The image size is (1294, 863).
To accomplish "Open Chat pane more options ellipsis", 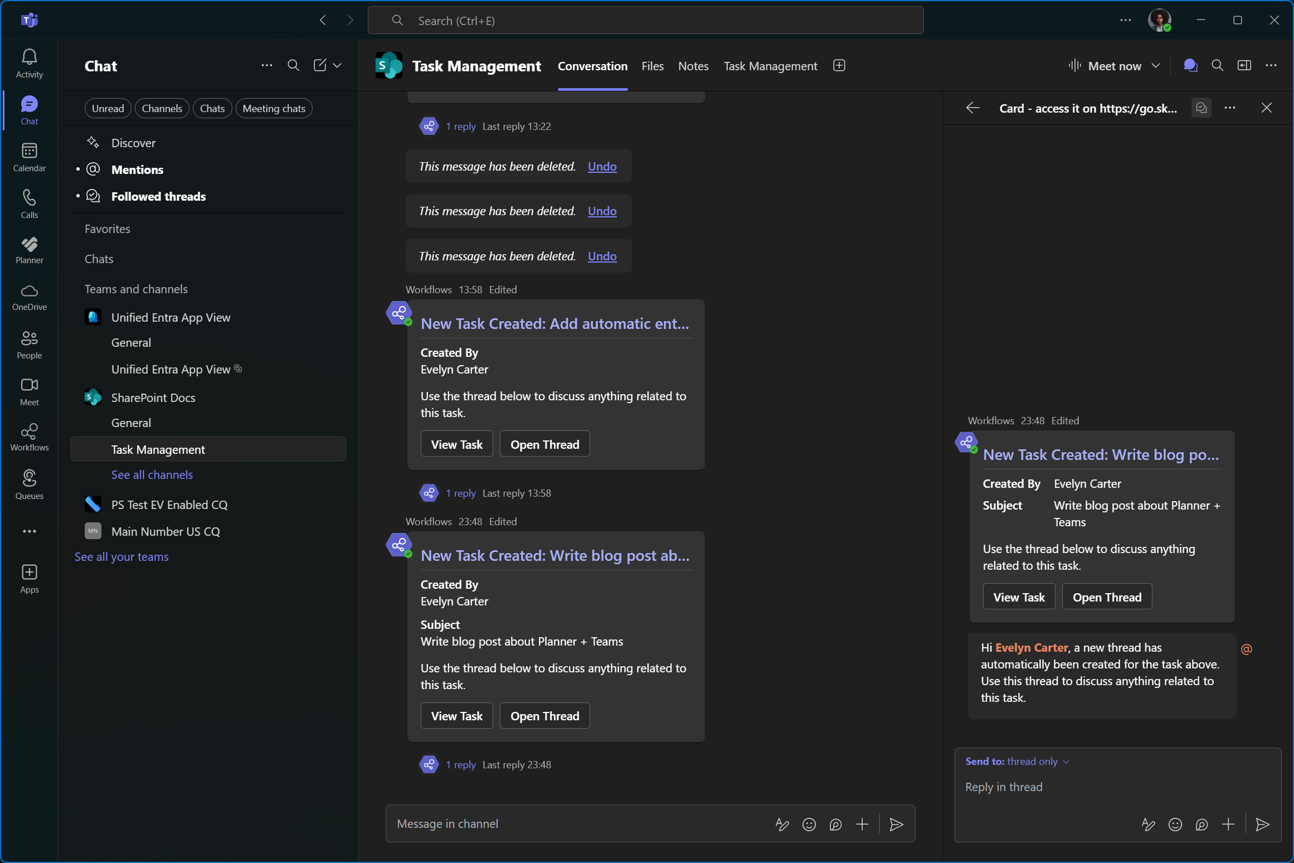I will pyautogui.click(x=266, y=66).
